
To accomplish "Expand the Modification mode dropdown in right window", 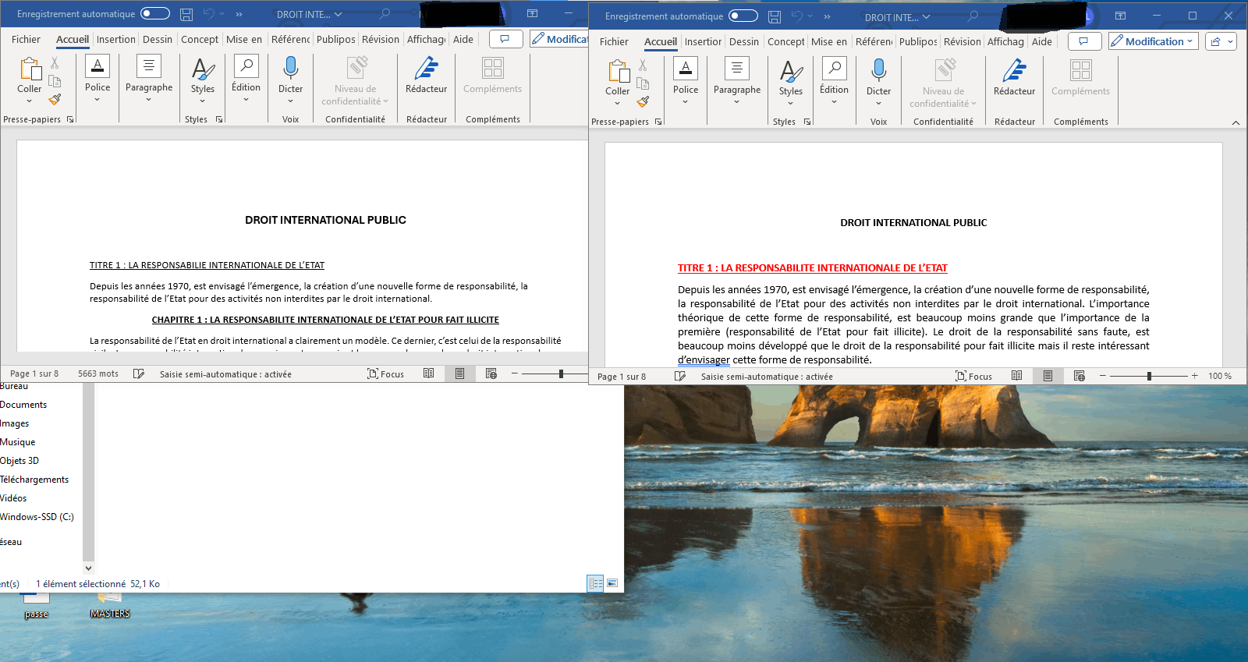I will click(x=1189, y=41).
